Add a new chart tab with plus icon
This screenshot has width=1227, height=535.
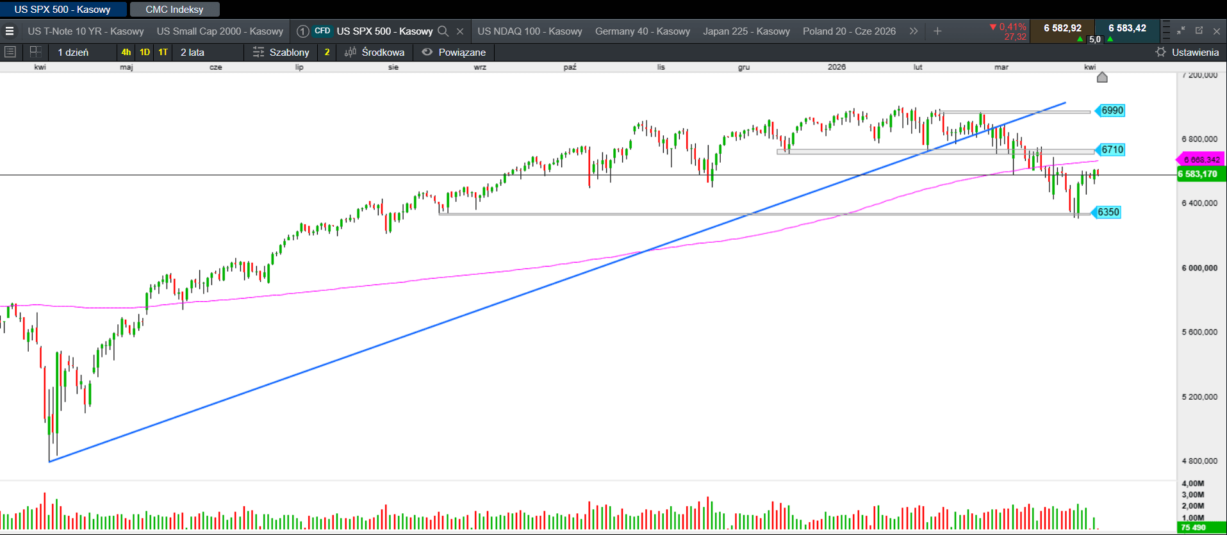(937, 31)
